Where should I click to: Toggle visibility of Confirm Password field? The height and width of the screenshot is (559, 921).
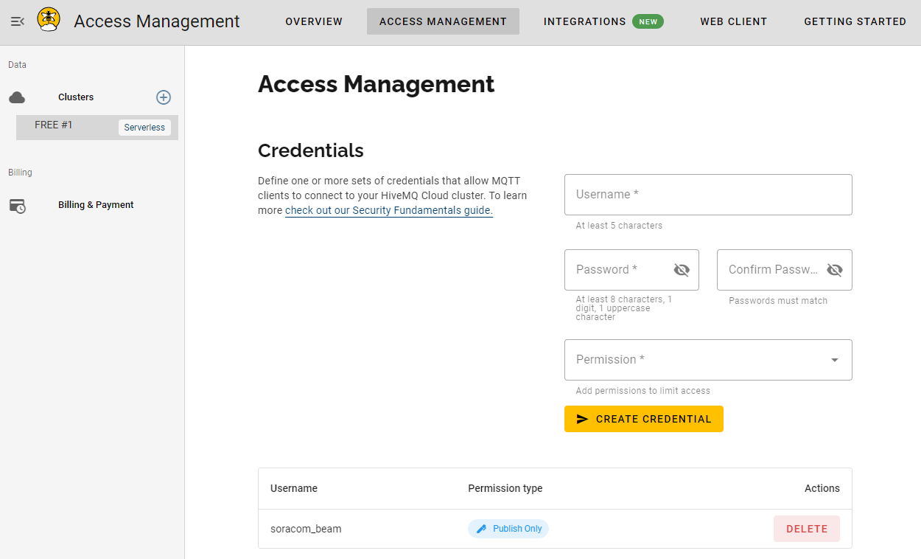[834, 270]
